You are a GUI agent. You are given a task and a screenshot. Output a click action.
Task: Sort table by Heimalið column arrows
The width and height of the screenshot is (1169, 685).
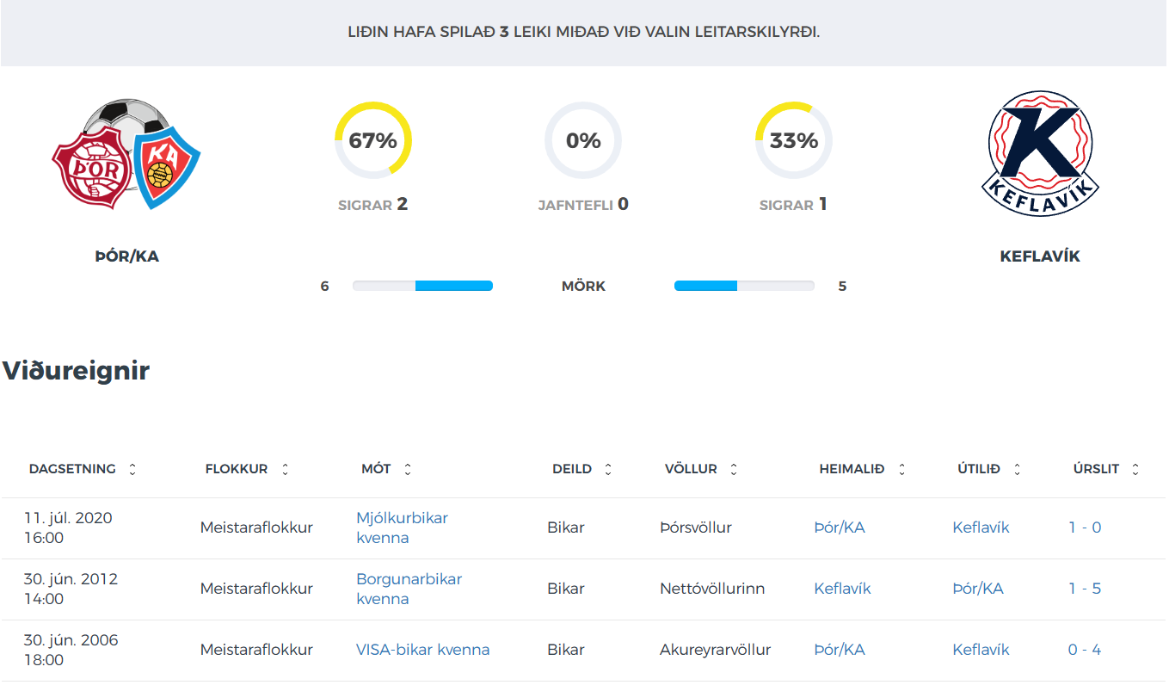pos(901,469)
